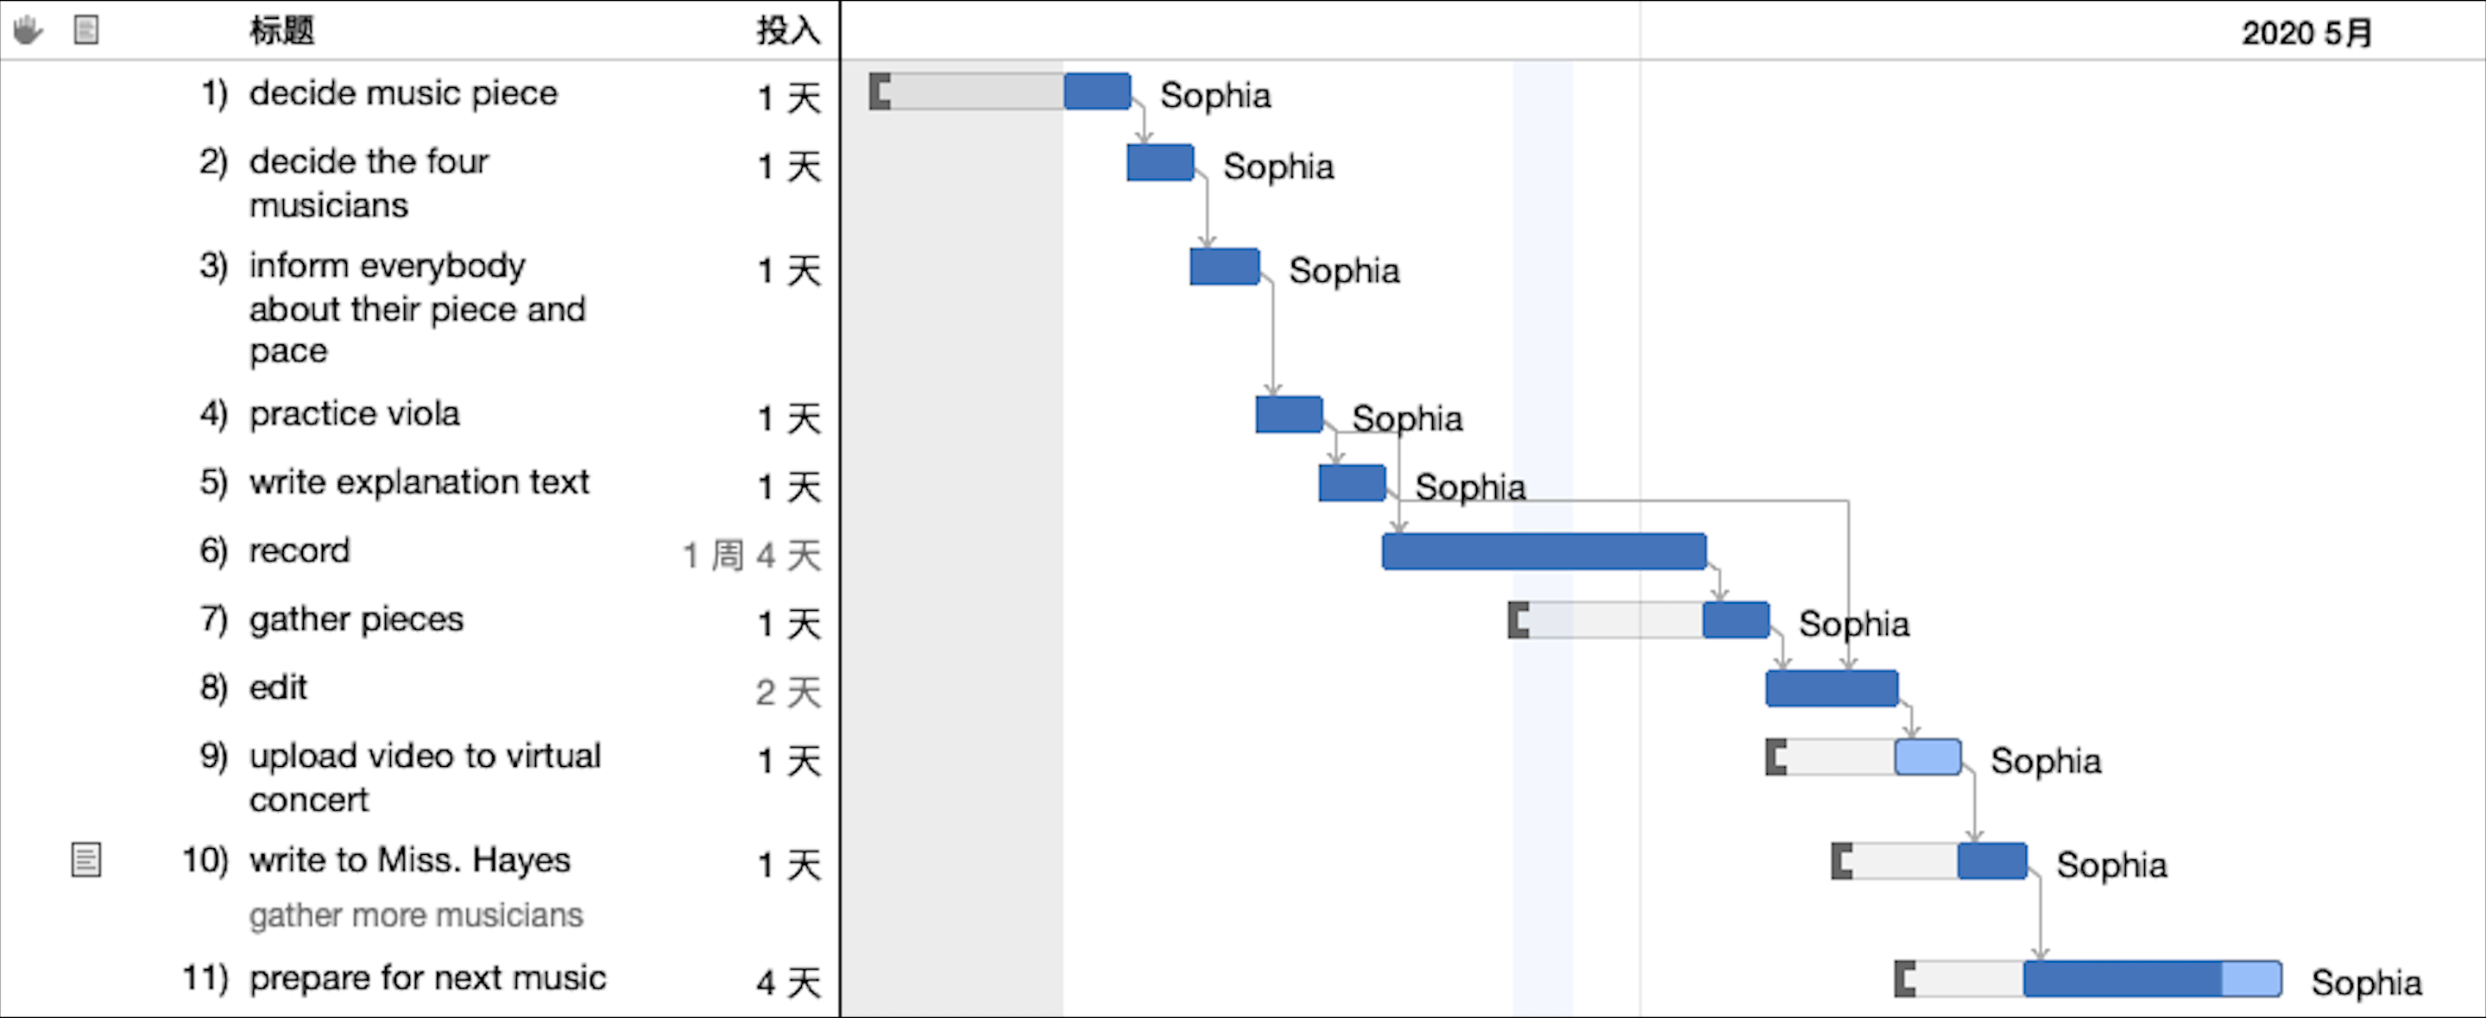The width and height of the screenshot is (2486, 1018).
Task: Select the edit task Gantt bar
Action: 1831,688
